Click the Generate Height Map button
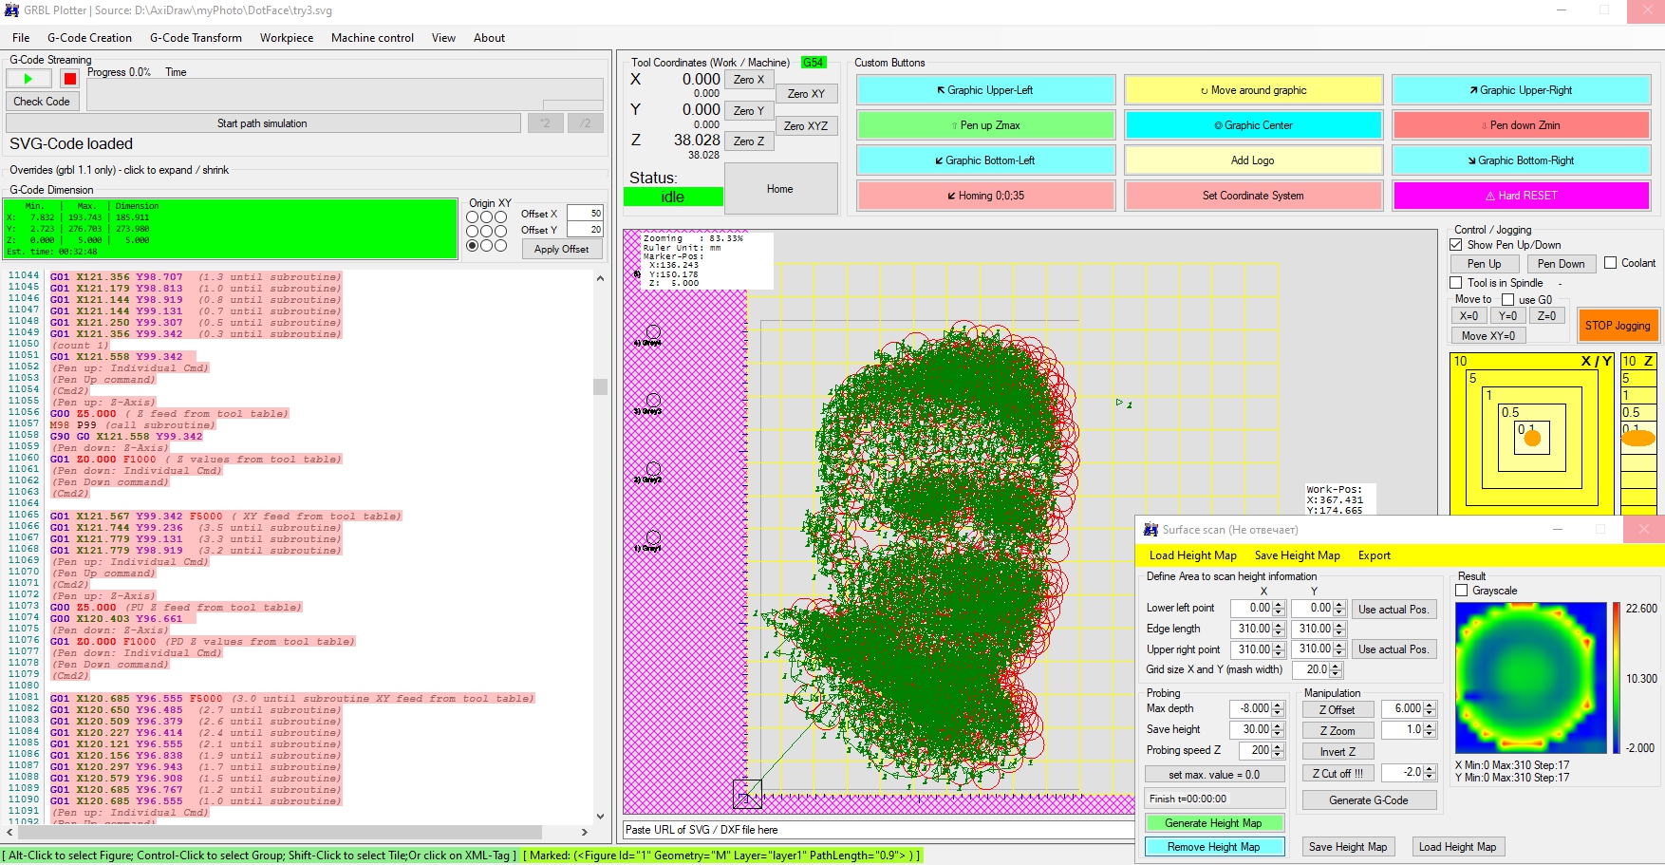The width and height of the screenshot is (1665, 865). tap(1213, 823)
